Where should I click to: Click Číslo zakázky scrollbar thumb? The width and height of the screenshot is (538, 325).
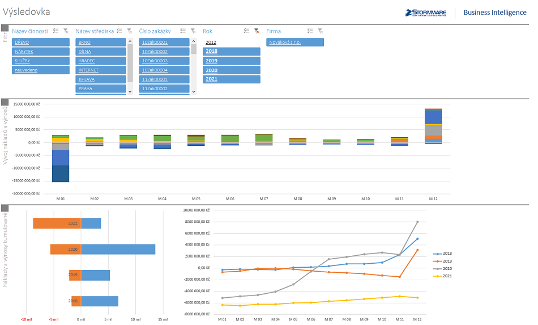pos(194,49)
